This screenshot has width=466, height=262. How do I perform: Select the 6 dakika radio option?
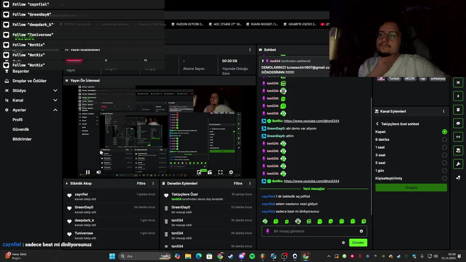coord(445,139)
